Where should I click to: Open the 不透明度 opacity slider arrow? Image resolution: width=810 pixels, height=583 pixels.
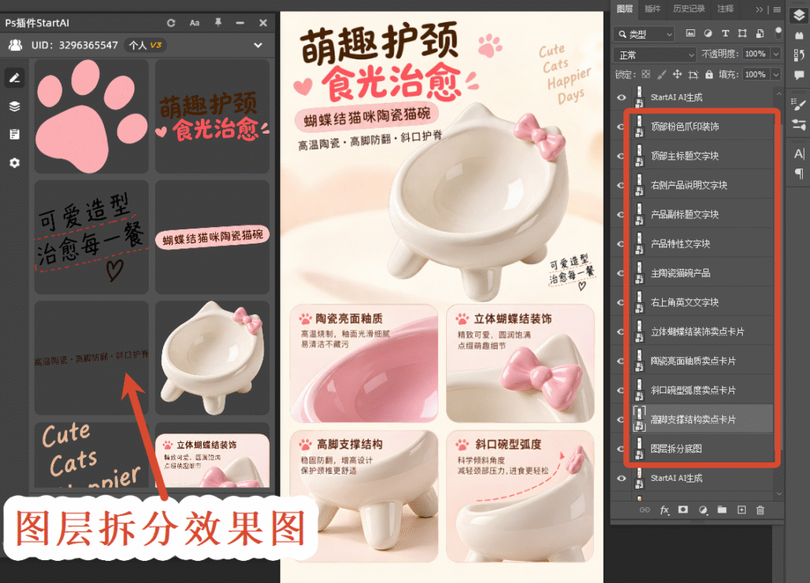pyautogui.click(x=776, y=54)
